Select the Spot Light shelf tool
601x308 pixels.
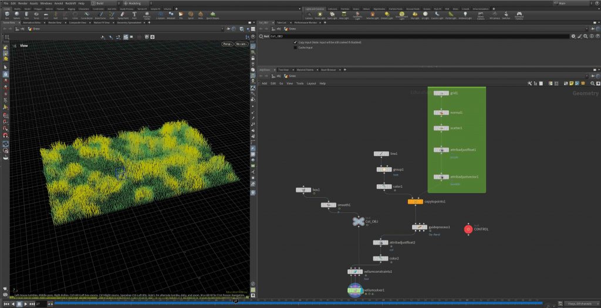pyautogui.click(x=332, y=15)
